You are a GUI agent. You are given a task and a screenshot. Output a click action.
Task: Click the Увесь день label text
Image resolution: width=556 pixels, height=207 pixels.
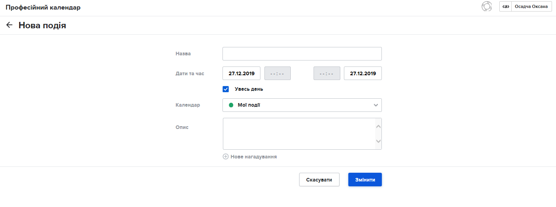point(248,89)
